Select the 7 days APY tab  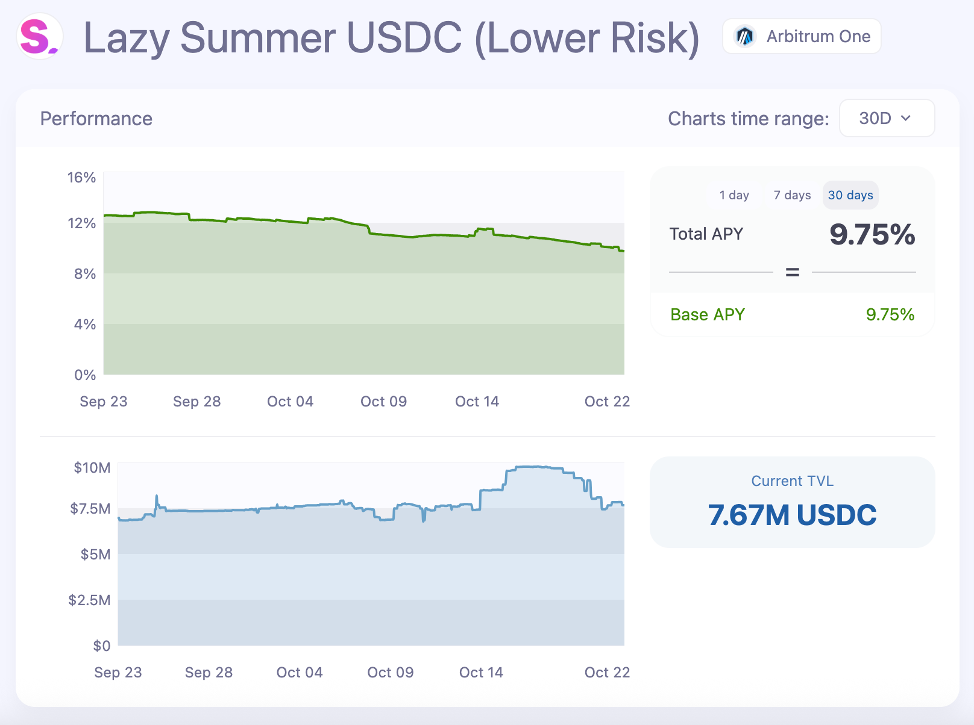point(792,195)
